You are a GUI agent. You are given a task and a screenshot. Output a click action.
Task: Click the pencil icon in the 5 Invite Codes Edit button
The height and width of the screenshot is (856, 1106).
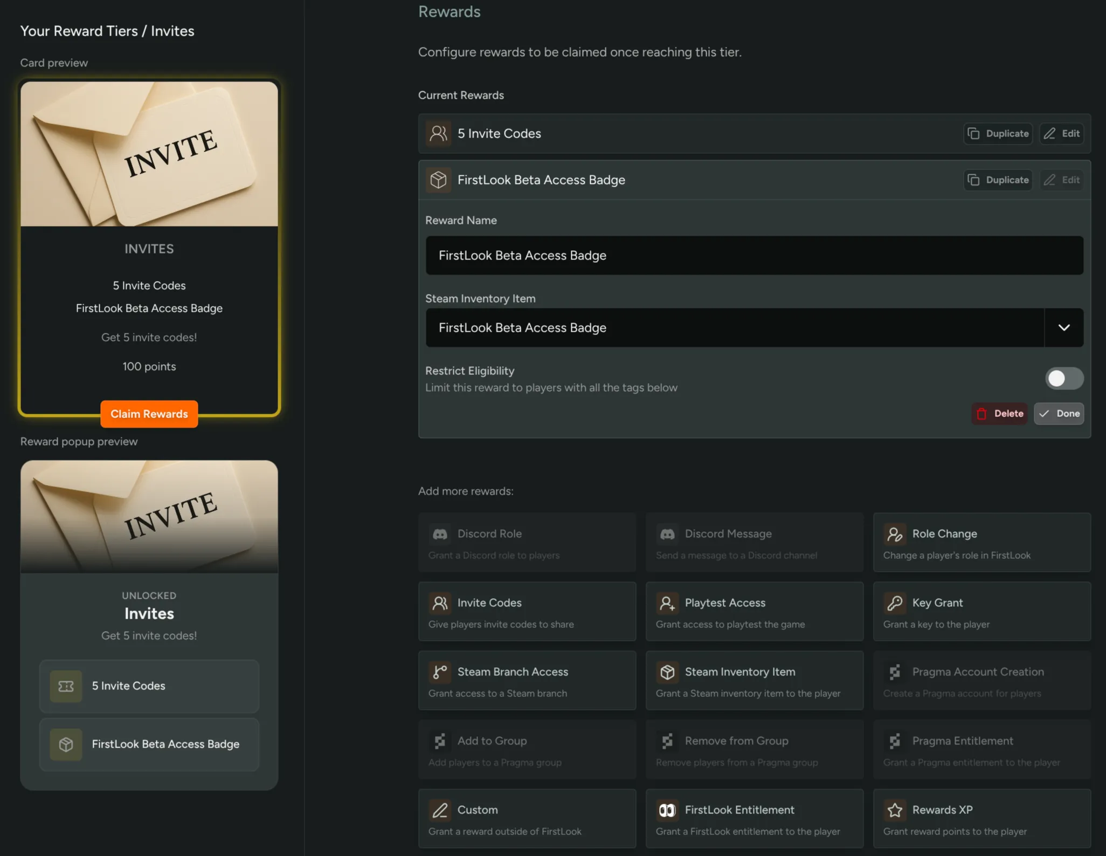(x=1049, y=133)
